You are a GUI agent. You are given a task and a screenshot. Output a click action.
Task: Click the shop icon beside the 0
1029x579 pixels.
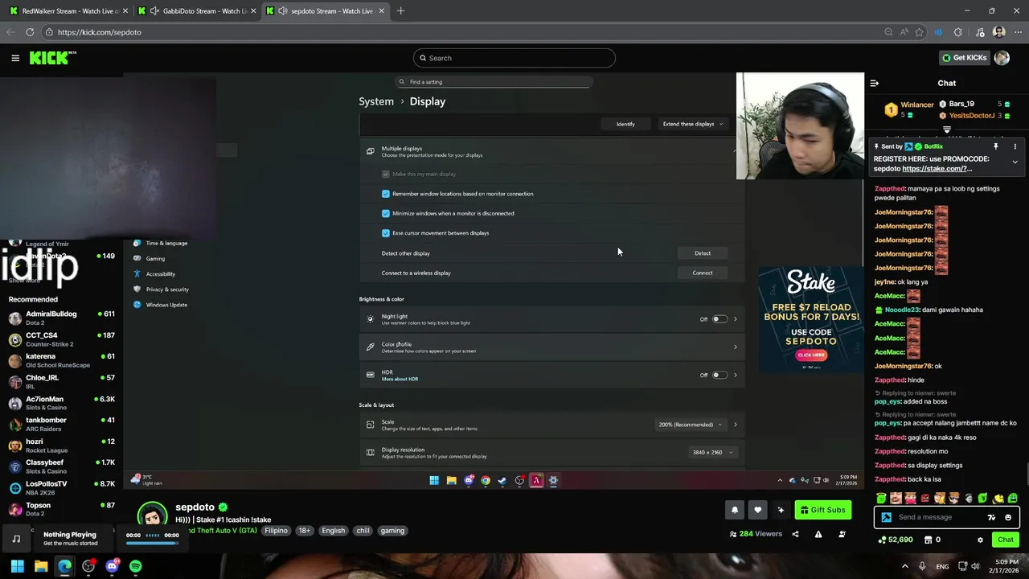pos(927,540)
